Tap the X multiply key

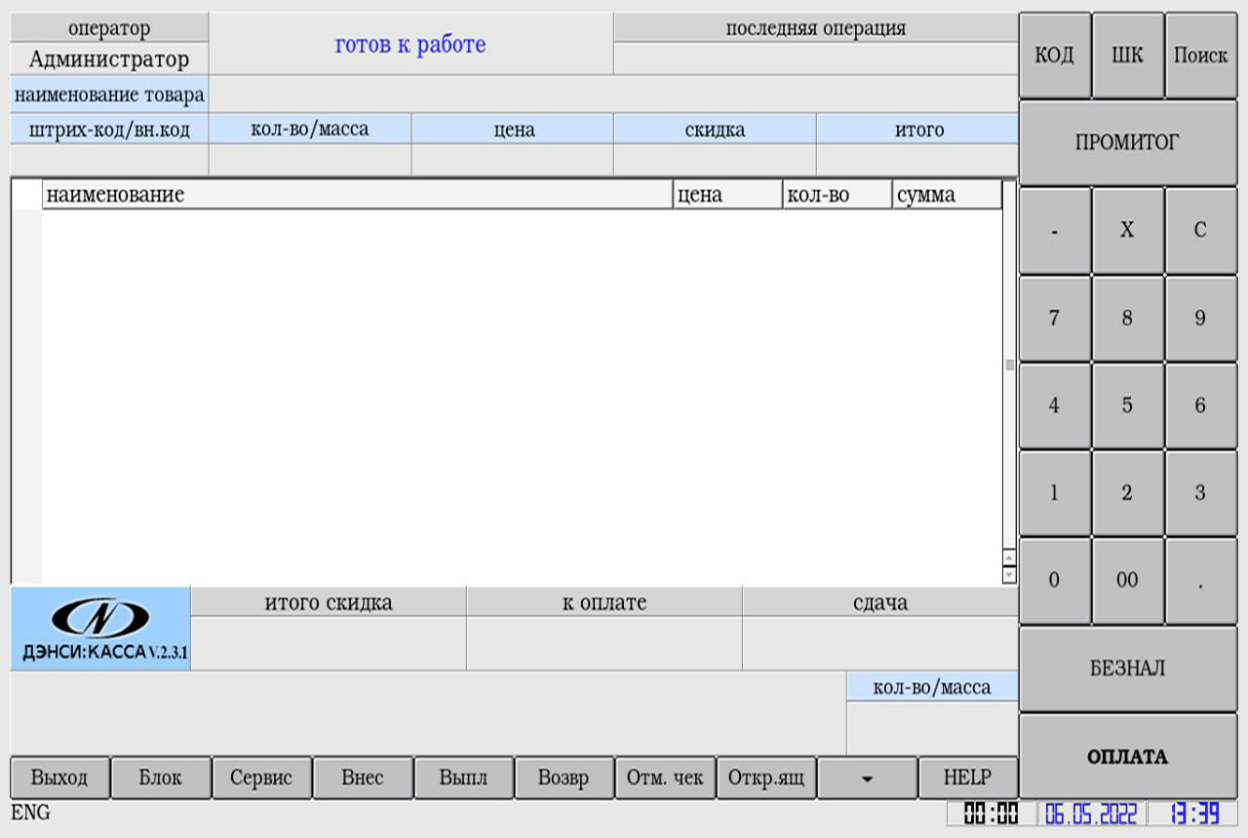1127,230
